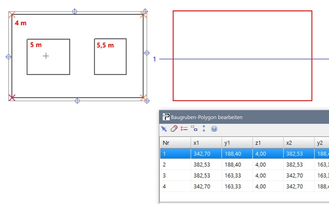
Task: Click the two-rectangles toolbar icon
Action: click(x=194, y=129)
